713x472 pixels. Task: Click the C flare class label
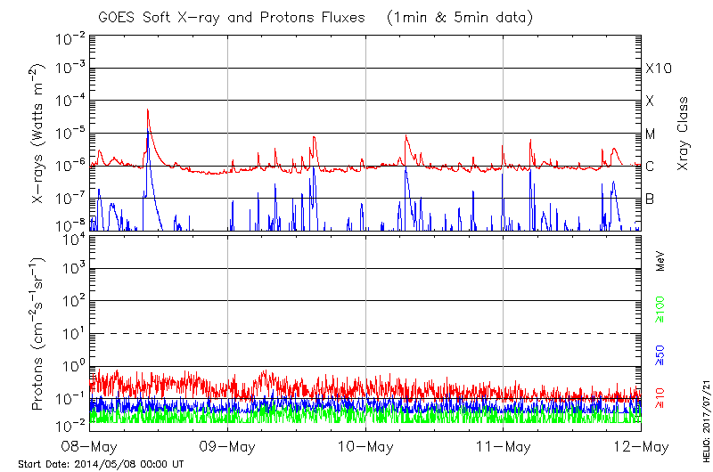(x=650, y=167)
